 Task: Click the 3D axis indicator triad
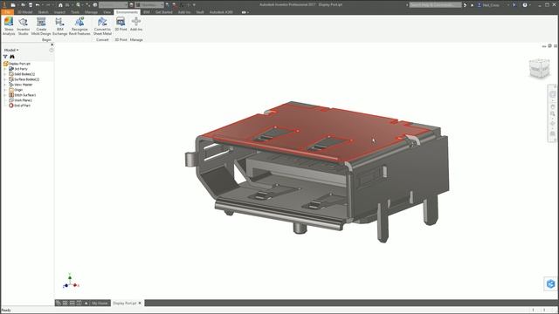click(71, 281)
